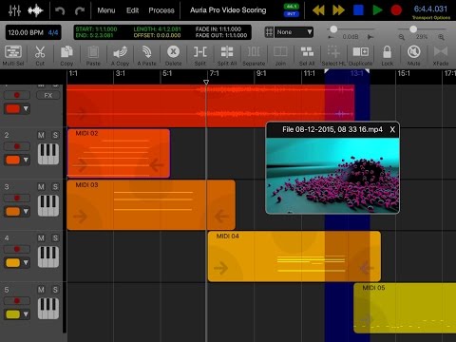The image size is (456, 342).
Task: Open Transport Options
Action: pos(431,18)
